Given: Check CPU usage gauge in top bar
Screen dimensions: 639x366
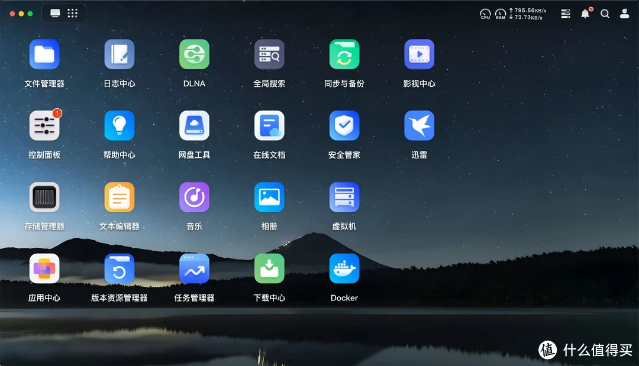Looking at the screenshot, I should [485, 14].
